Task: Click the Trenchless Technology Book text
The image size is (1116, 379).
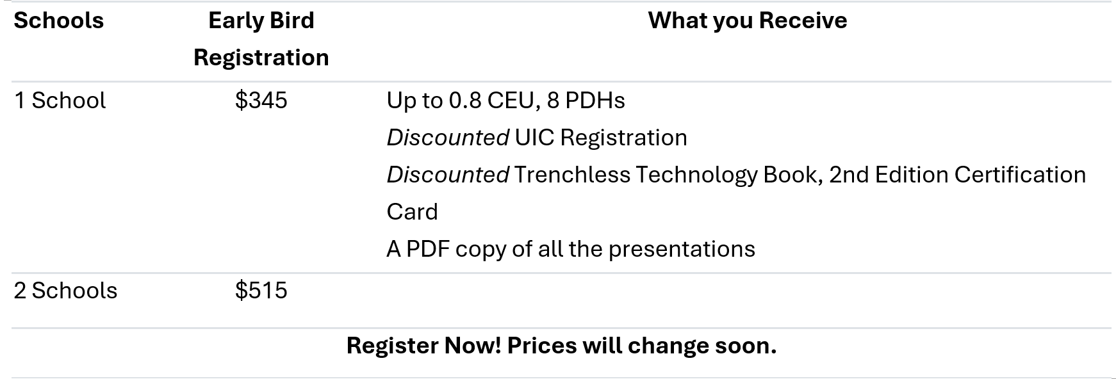Action: pyautogui.click(x=667, y=175)
